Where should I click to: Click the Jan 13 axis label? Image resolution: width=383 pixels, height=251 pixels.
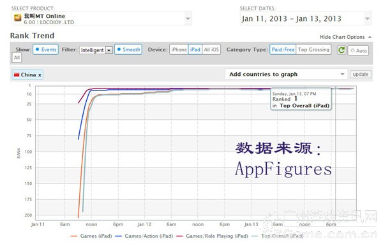tap(251, 224)
